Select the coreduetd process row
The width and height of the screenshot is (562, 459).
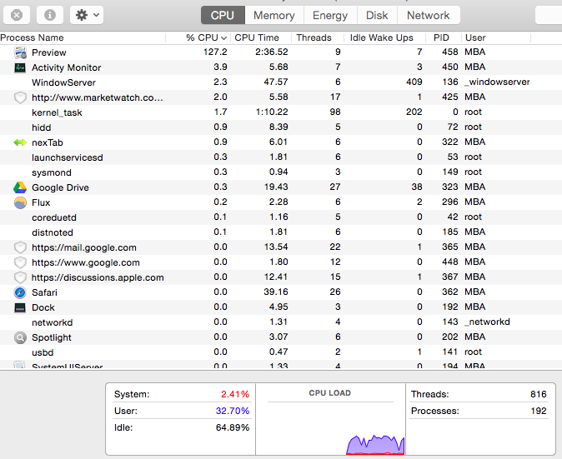[281, 217]
